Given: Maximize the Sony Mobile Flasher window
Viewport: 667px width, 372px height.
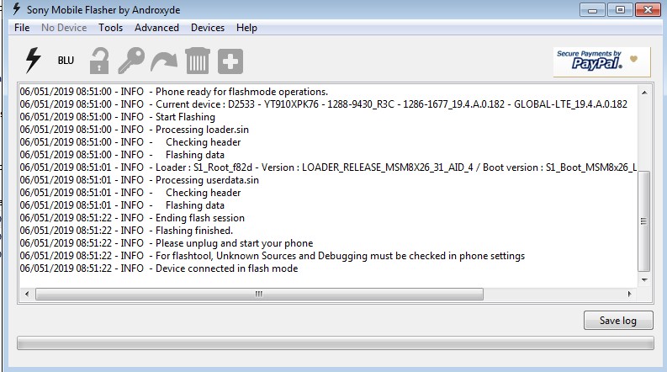Looking at the screenshot, I should 620,10.
